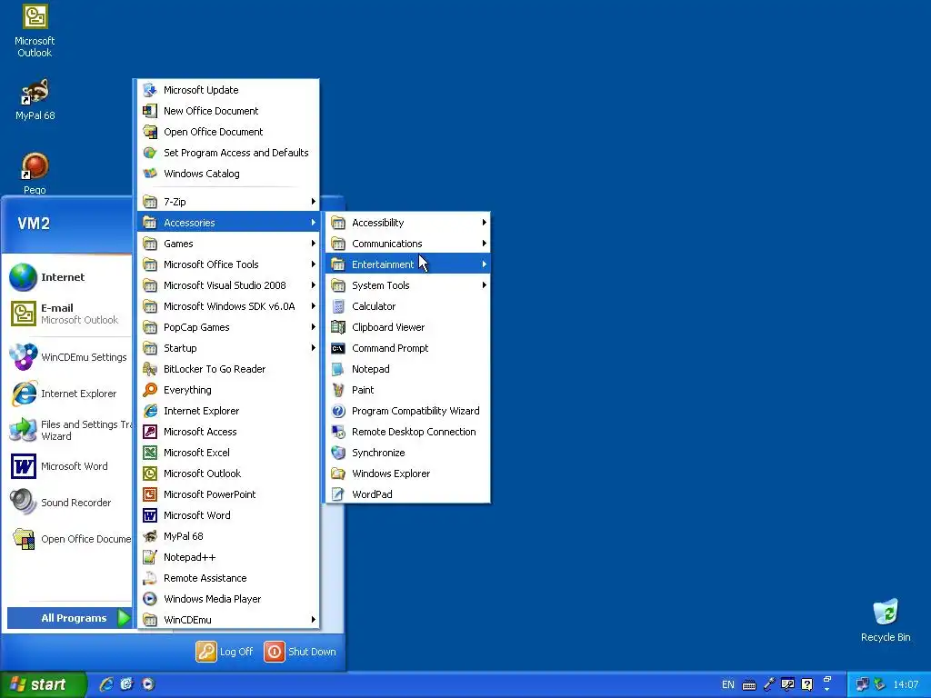Launch Windows Media Player from programs list
Screen dimensions: 931x698
coord(228,598)
